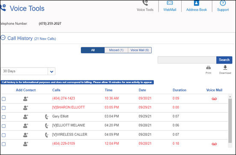Image resolution: width=236 pixels, height=155 pixels.
Task: Add [V]SHARON ELLIOTT as a contact
Action: [x=26, y=108]
